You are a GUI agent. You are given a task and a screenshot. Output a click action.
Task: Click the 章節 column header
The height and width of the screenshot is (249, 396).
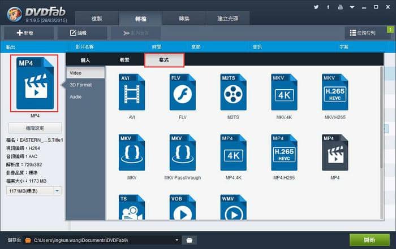coord(196,47)
